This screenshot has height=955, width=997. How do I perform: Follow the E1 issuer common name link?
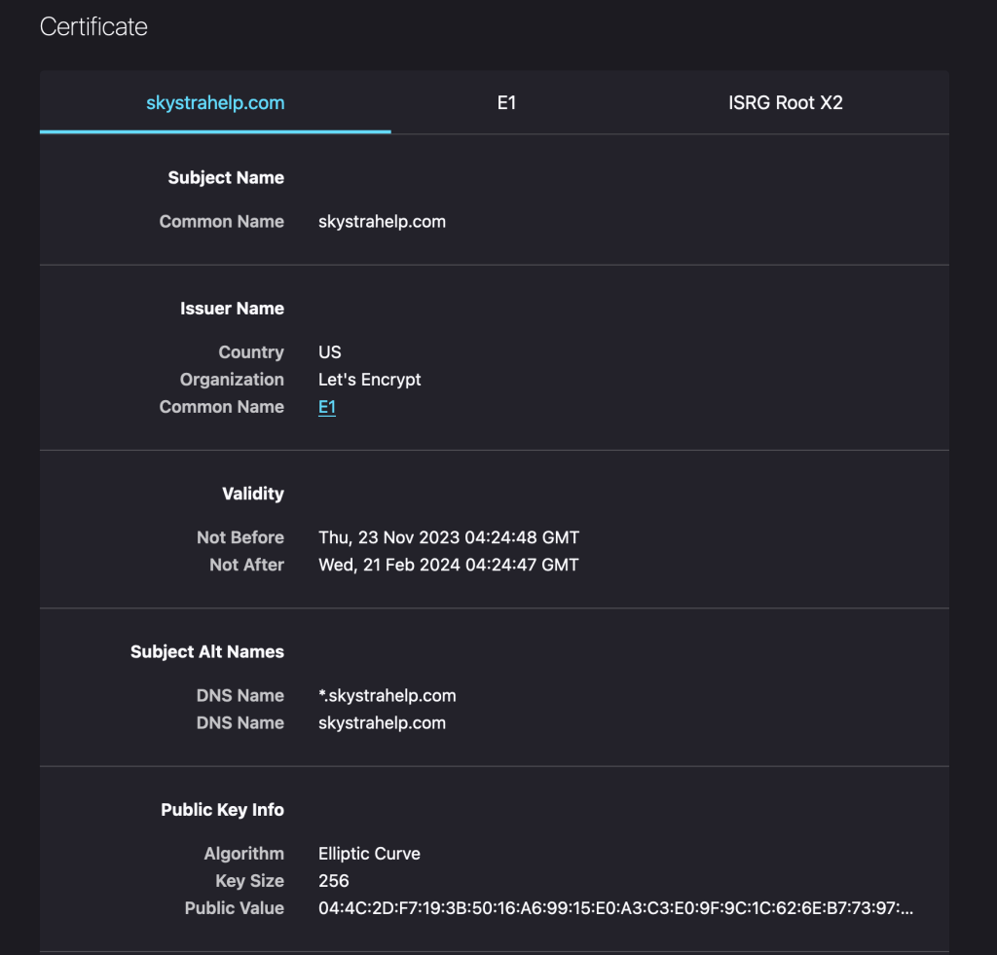pos(327,407)
